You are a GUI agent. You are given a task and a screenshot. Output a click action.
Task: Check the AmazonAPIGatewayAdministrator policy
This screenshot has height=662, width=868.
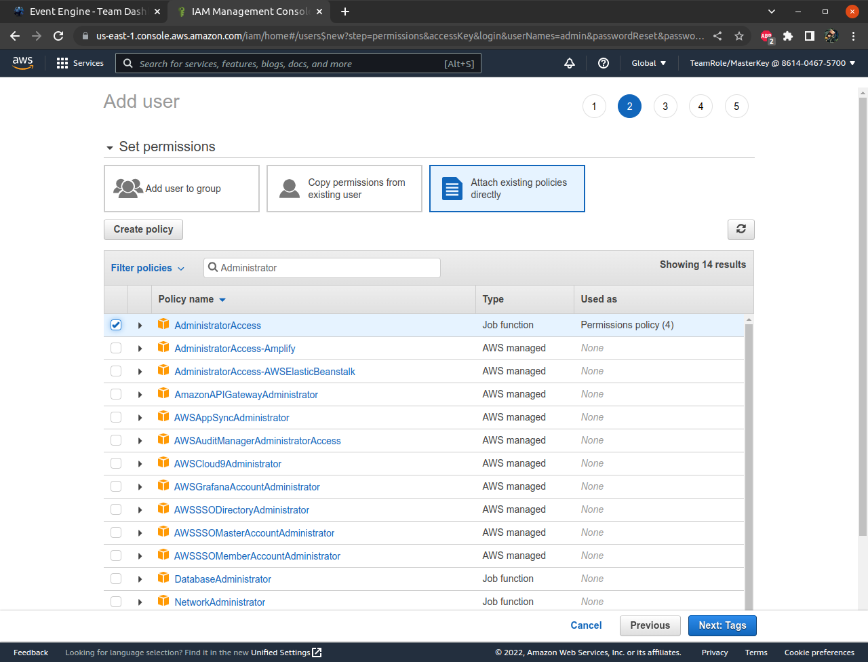tap(116, 394)
